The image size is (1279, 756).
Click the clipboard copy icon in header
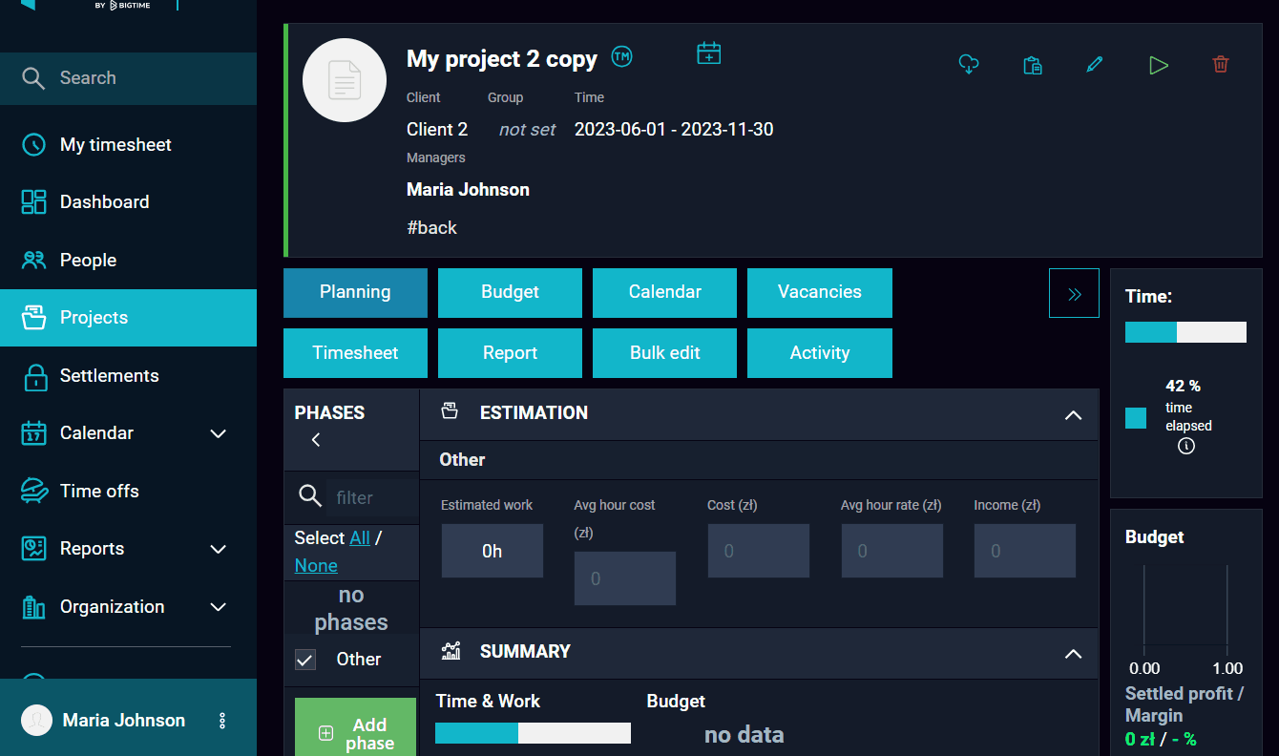(x=1032, y=65)
